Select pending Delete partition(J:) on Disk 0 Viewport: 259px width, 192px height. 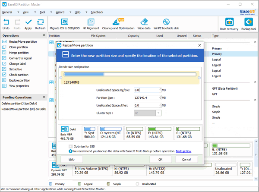click(19, 104)
